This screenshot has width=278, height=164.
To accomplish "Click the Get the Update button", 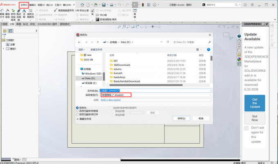I will pos(254,103).
